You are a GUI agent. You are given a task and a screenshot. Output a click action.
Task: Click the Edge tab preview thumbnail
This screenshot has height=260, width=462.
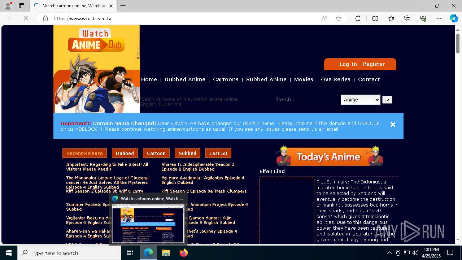(148, 224)
